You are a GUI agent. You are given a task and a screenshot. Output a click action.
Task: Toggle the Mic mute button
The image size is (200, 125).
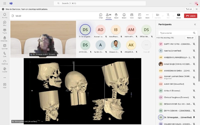[168, 15]
